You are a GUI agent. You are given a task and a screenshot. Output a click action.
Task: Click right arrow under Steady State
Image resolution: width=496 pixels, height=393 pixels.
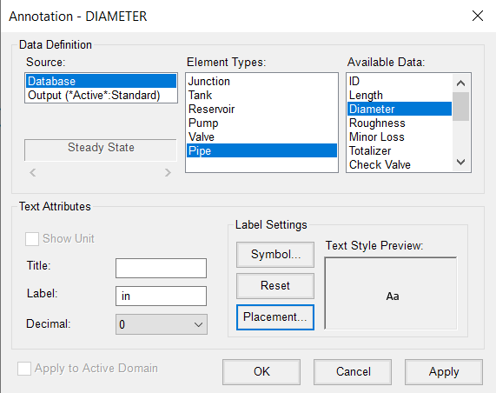pyautogui.click(x=168, y=173)
